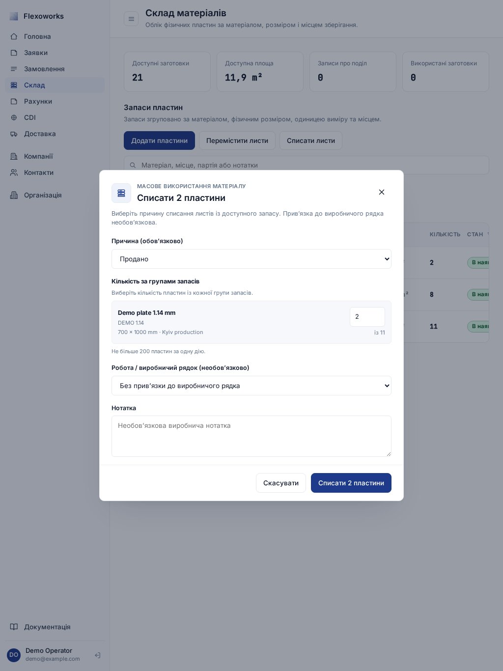Click the Контакти people icon in the sidebar
The height and width of the screenshot is (671, 503).
click(x=14, y=172)
